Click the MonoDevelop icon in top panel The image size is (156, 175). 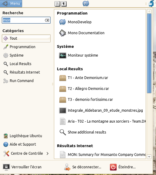coord(86,3)
